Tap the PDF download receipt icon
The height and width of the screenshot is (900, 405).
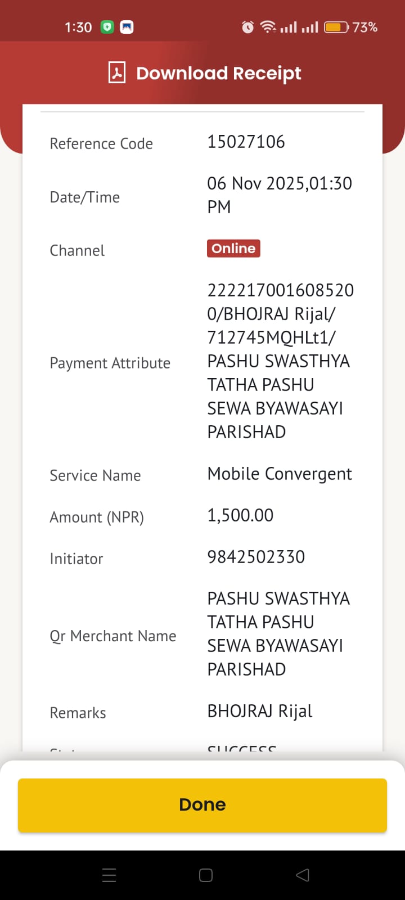[x=117, y=73]
